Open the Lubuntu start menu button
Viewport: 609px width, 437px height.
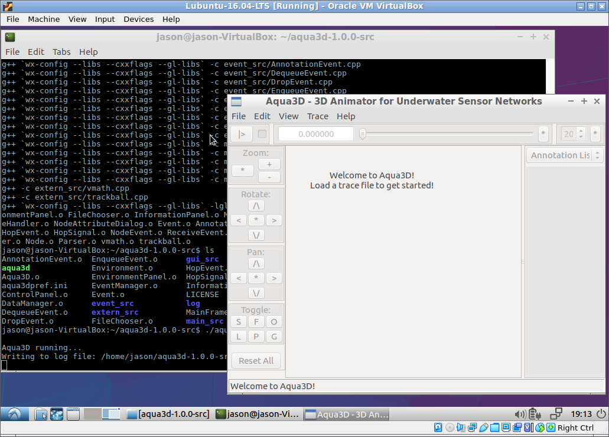tap(14, 414)
